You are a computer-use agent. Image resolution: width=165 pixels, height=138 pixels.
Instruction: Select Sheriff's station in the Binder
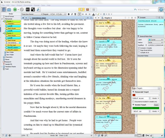click(x=12, y=47)
